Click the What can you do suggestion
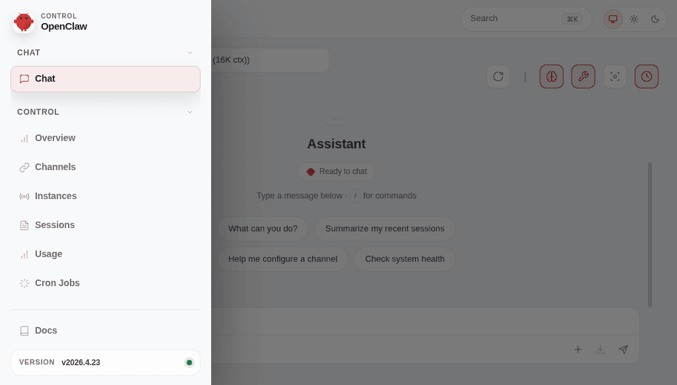This screenshot has width=677, height=385. [263, 229]
